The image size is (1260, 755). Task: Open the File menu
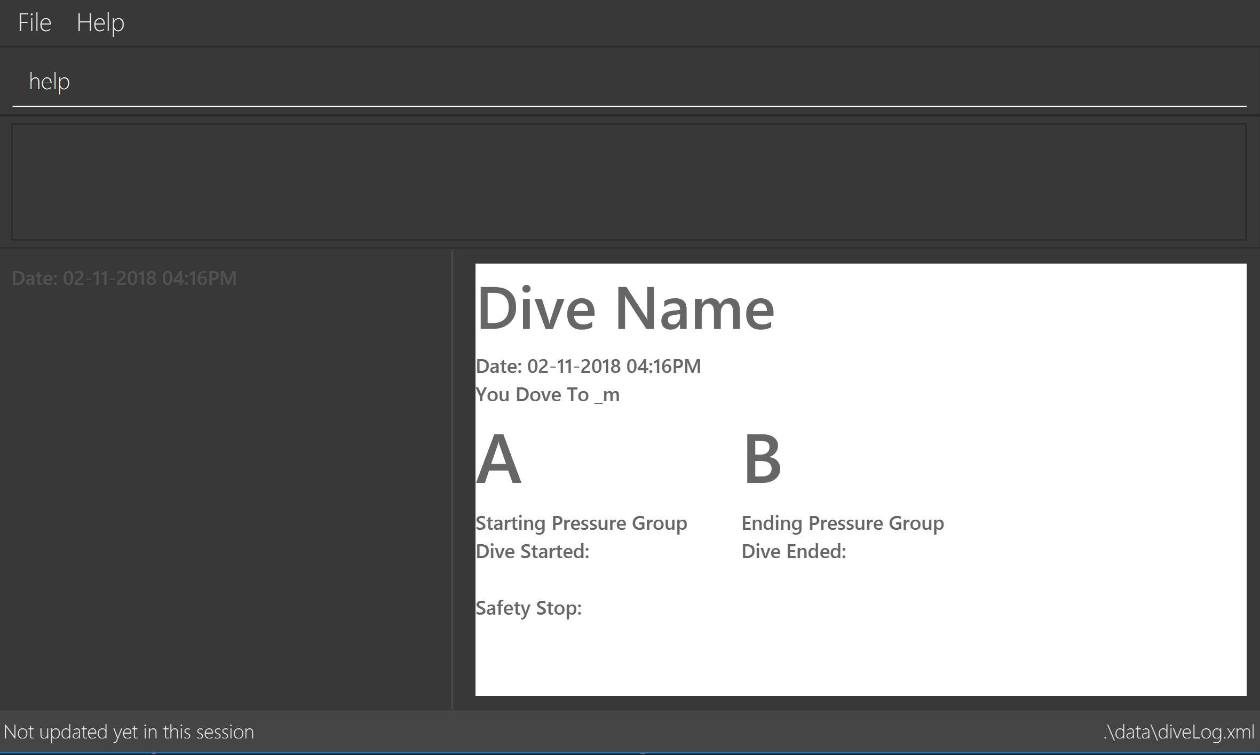click(x=35, y=22)
